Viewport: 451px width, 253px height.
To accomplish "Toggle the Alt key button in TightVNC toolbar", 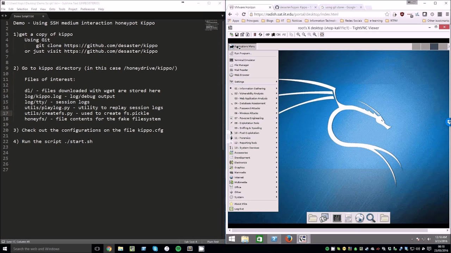I will (284, 34).
